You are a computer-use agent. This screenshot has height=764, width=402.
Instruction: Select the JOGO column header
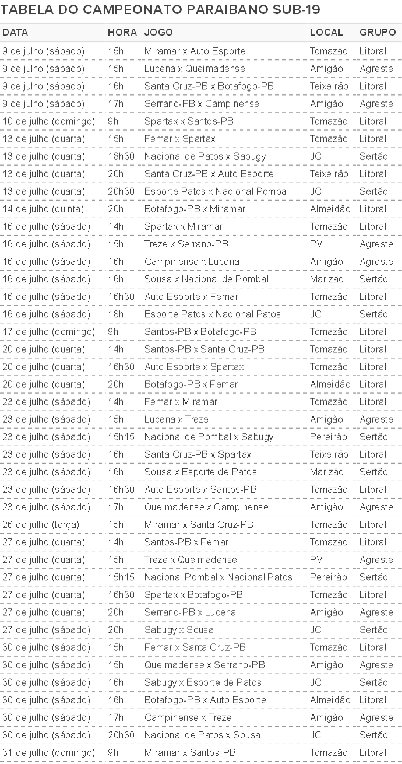[158, 33]
